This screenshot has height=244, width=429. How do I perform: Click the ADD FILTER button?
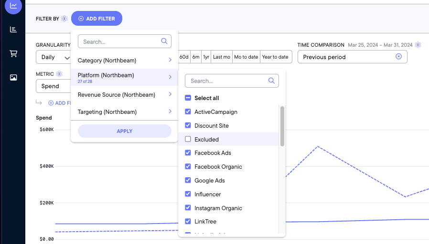click(x=97, y=19)
